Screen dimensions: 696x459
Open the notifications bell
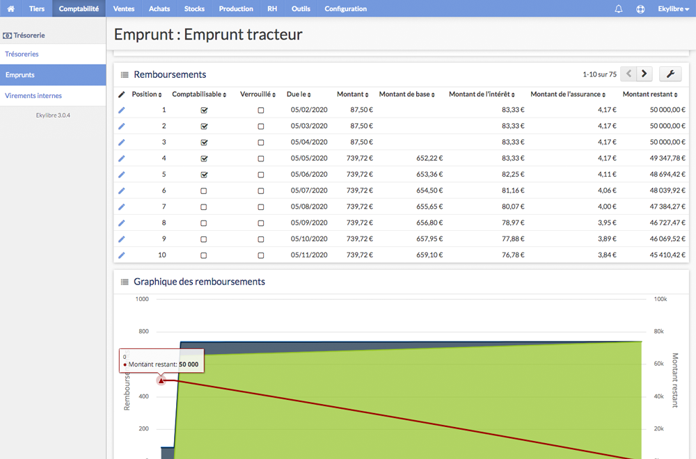[x=618, y=8]
